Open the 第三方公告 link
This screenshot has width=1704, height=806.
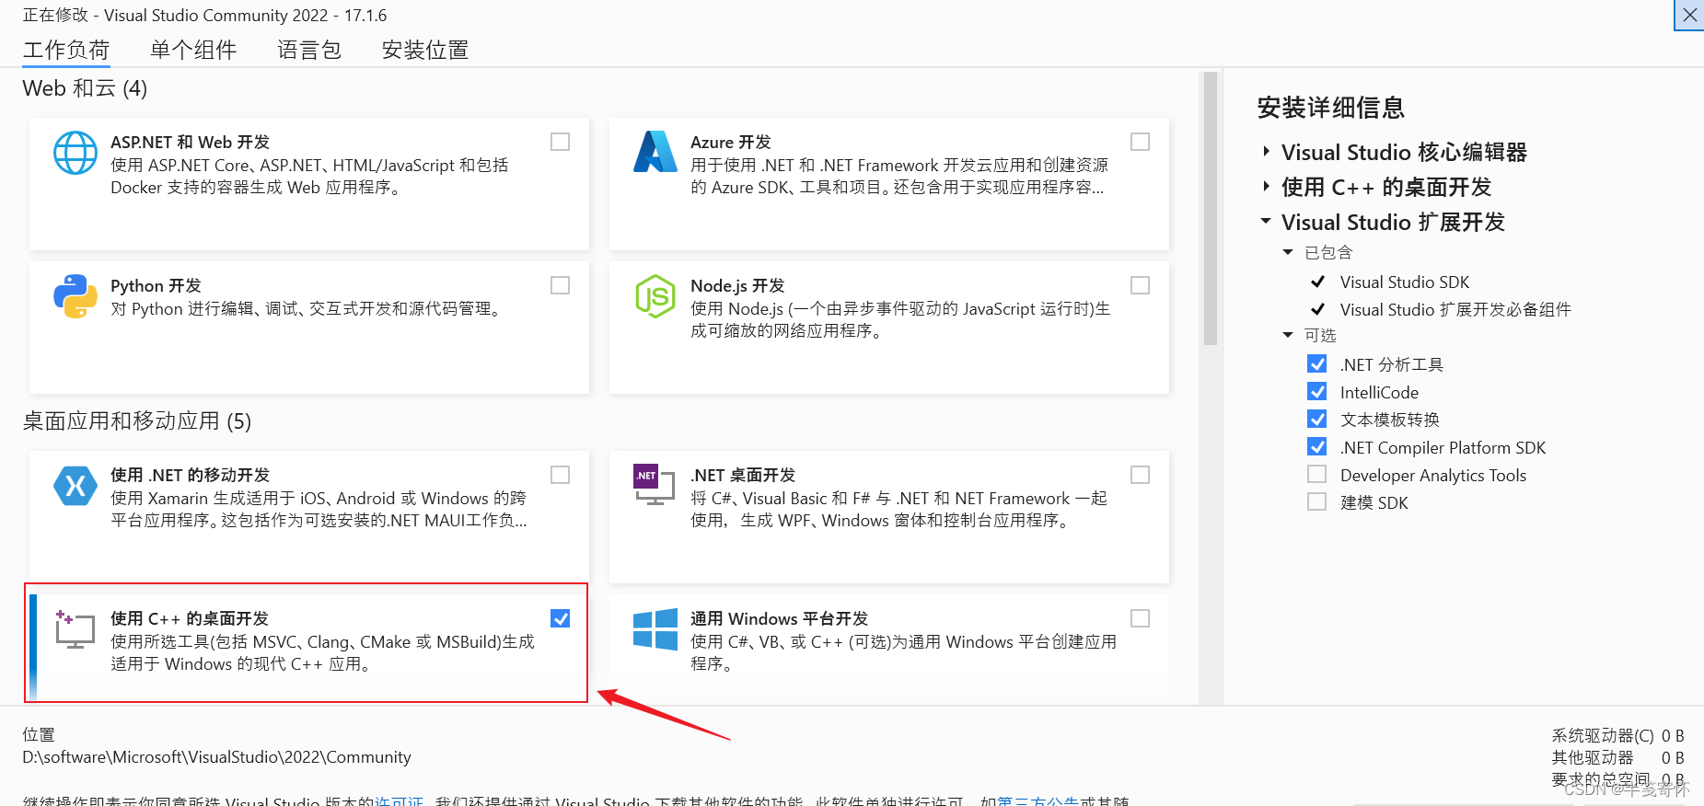(x=1037, y=800)
